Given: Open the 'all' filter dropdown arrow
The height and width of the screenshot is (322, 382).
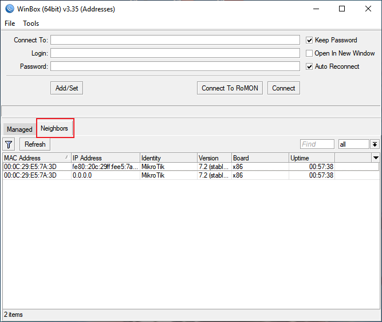Looking at the screenshot, I should coord(375,144).
